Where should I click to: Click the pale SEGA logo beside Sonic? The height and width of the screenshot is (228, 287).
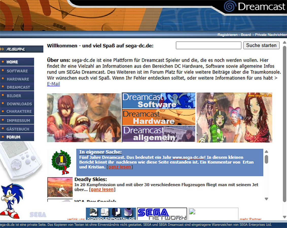click(x=38, y=215)
